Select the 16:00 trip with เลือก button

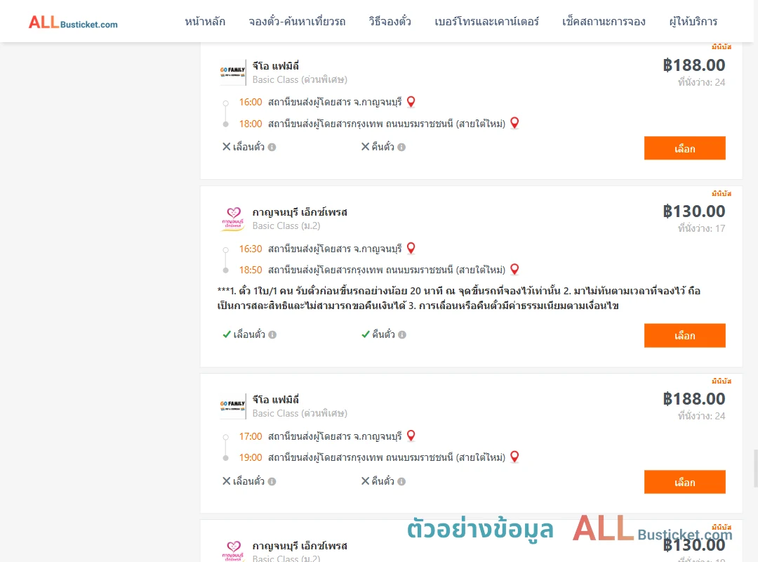(x=684, y=148)
